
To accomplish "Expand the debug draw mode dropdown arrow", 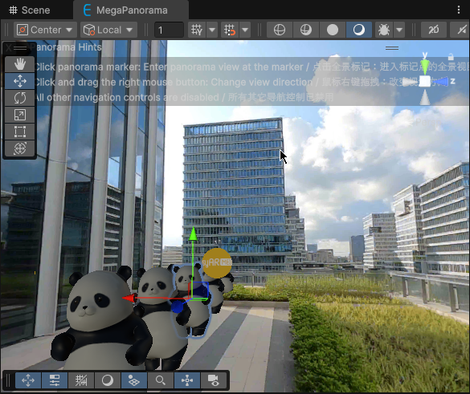I will point(399,30).
